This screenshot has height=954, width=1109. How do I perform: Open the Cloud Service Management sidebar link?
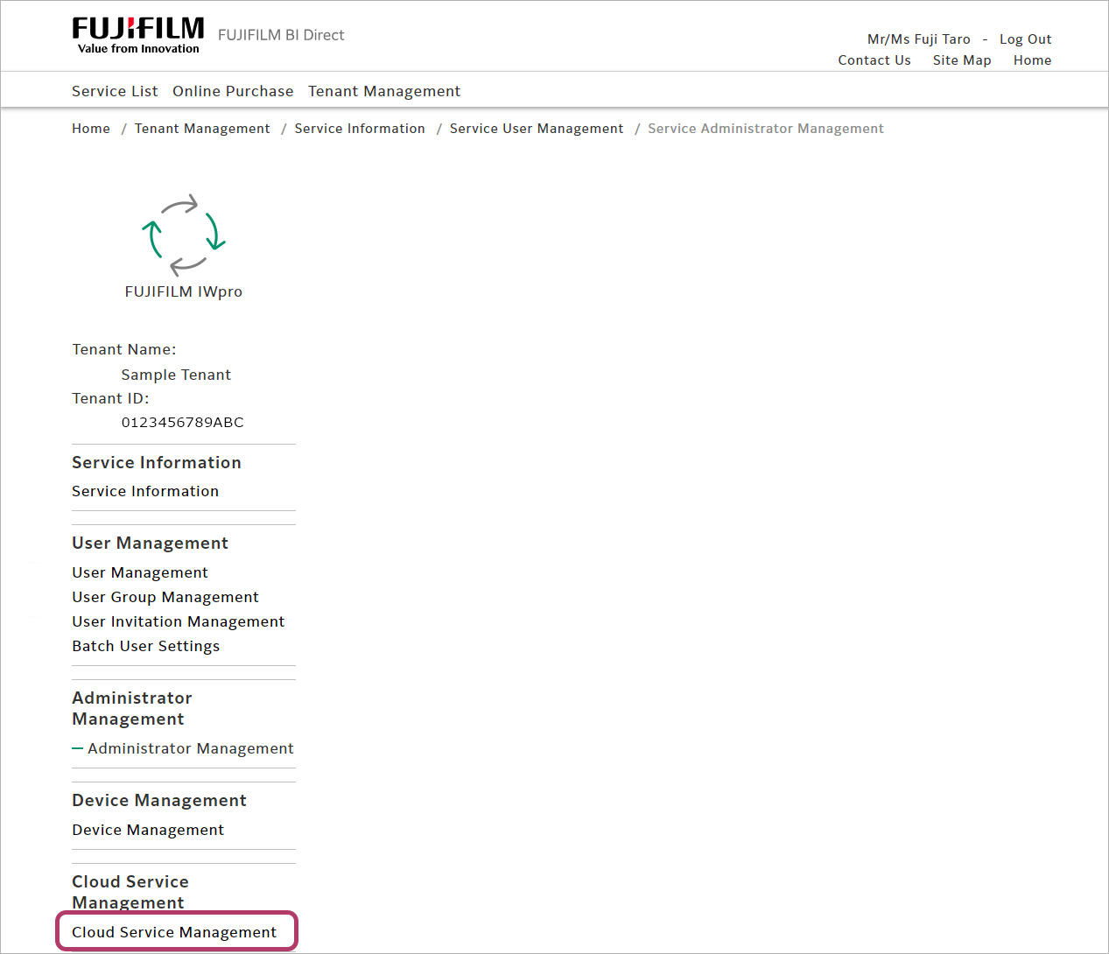tap(174, 932)
